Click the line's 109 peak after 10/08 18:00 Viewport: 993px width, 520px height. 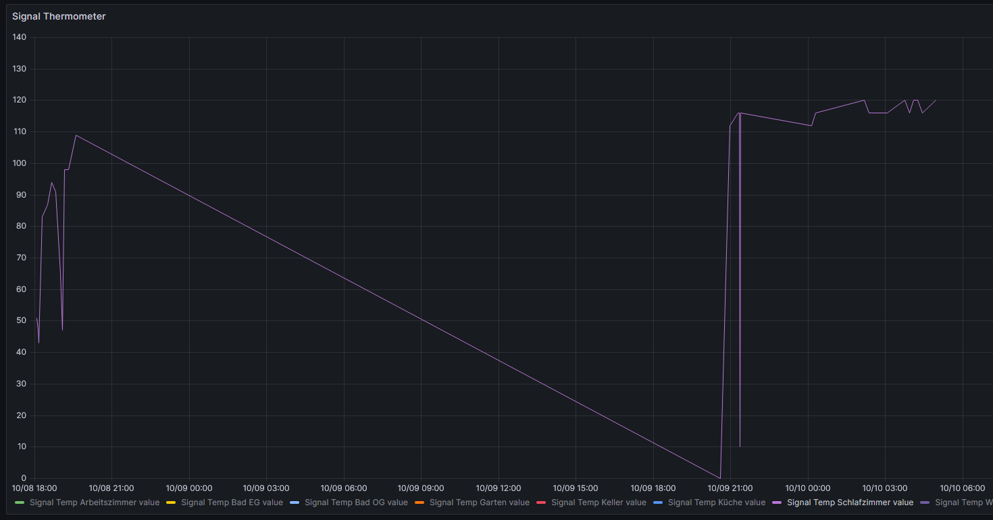click(x=76, y=135)
